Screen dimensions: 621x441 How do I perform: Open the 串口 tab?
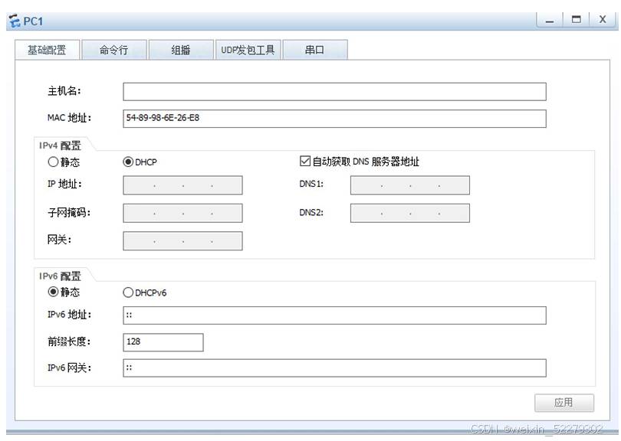(315, 50)
